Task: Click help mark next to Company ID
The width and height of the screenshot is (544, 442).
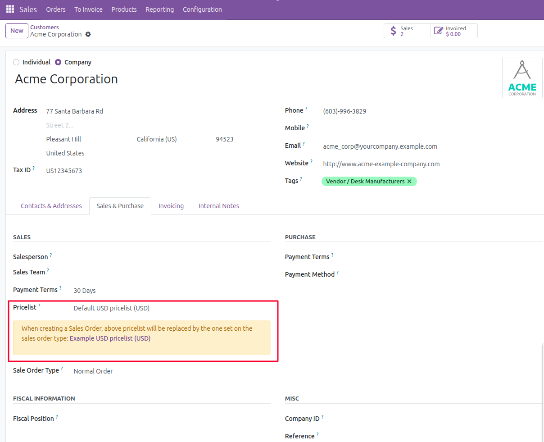Action: (x=322, y=417)
